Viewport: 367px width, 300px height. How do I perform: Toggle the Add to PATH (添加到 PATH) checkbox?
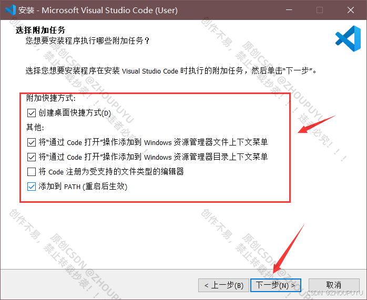click(32, 187)
